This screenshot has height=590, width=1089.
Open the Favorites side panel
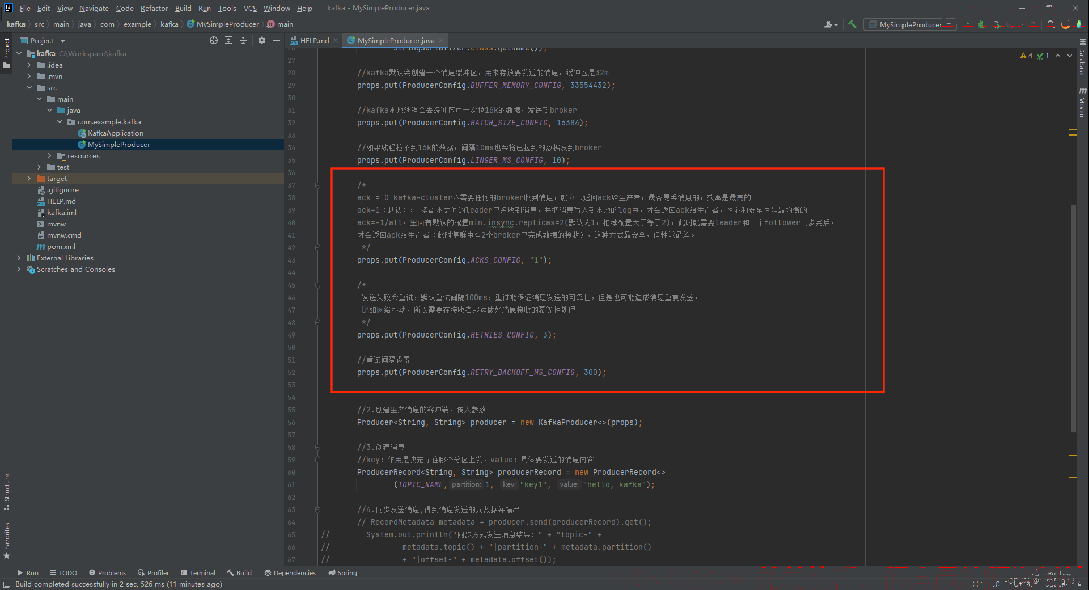point(7,540)
